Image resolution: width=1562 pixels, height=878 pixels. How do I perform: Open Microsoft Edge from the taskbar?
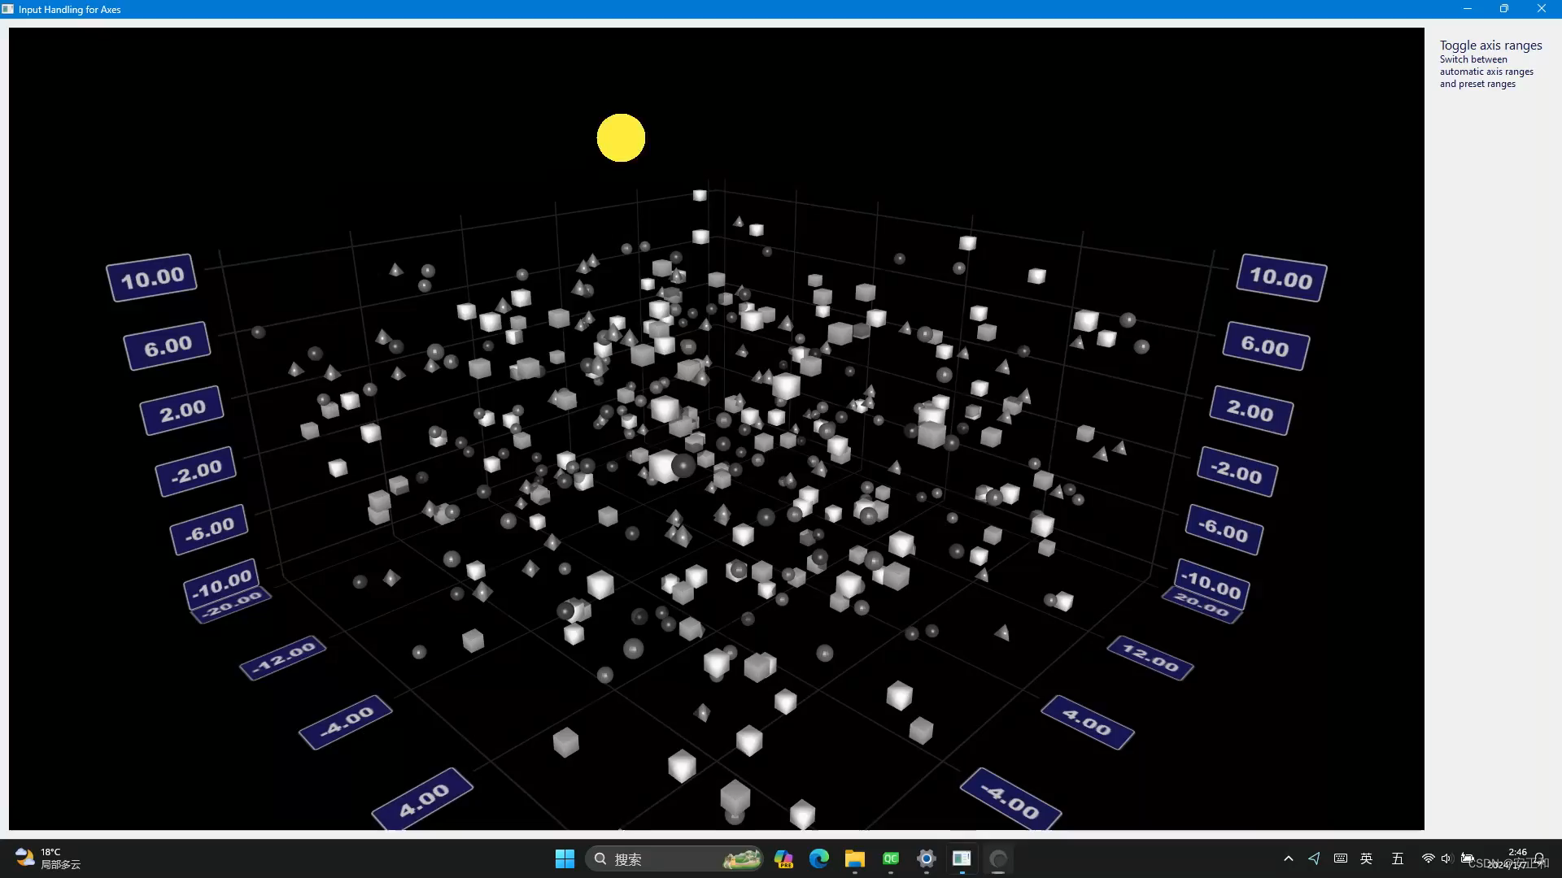click(818, 858)
